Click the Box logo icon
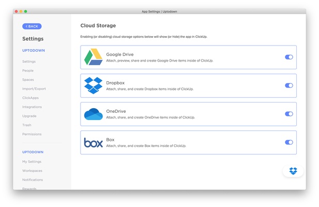This screenshot has height=207, width=319. click(x=94, y=142)
